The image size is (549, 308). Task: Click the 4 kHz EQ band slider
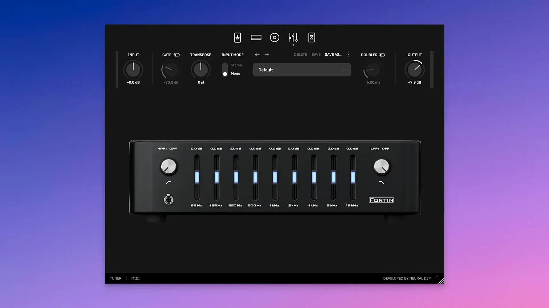tap(314, 177)
